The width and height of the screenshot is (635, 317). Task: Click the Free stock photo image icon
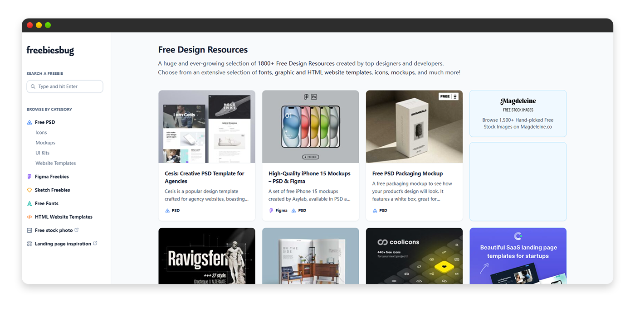click(x=29, y=231)
